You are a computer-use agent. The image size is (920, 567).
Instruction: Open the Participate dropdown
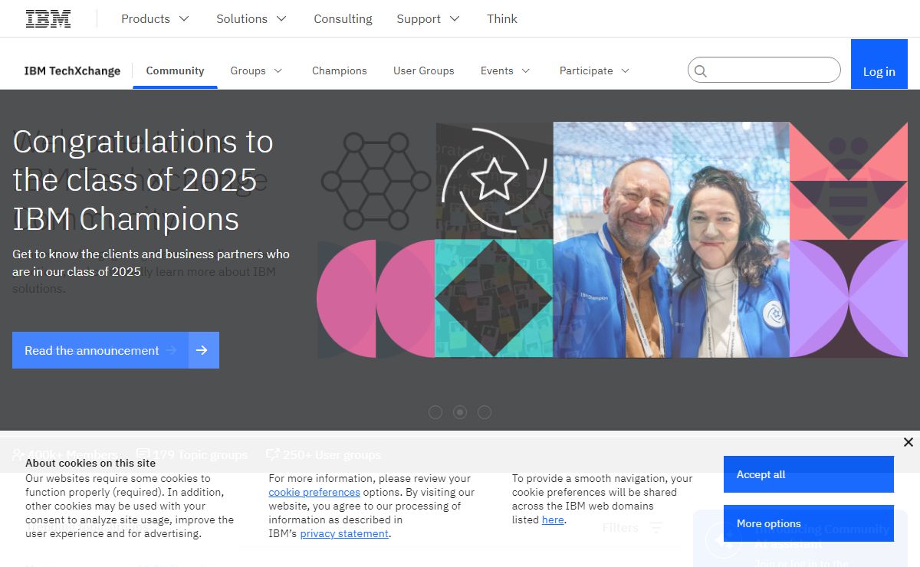(x=595, y=70)
